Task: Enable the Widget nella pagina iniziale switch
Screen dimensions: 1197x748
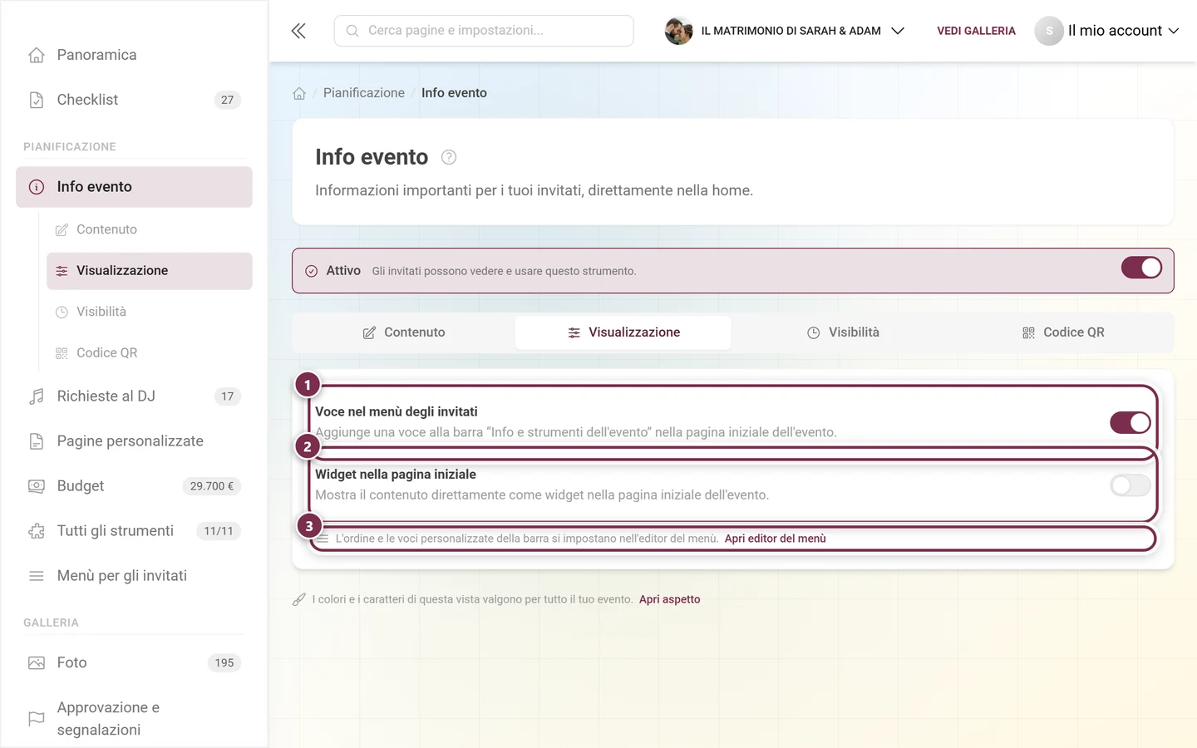Action: pyautogui.click(x=1130, y=485)
